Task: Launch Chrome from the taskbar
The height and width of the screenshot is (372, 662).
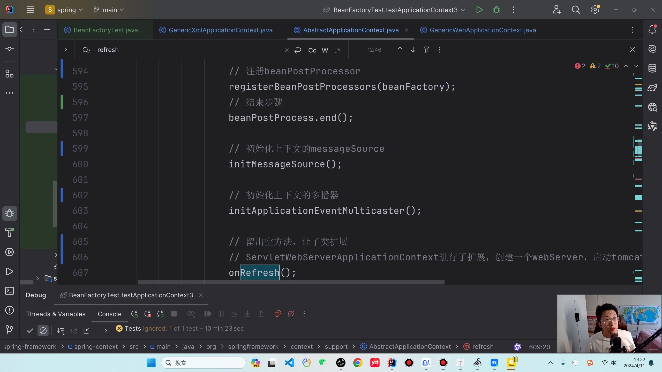Action: (x=357, y=363)
